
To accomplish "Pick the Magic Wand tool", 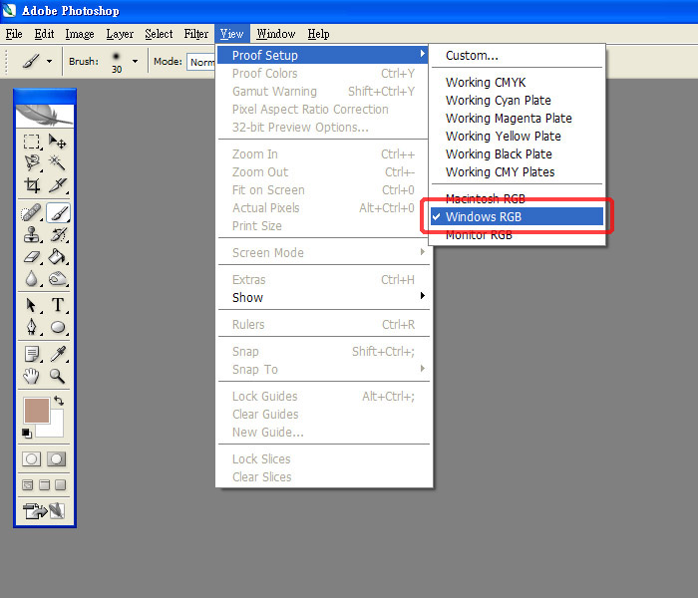I will [x=58, y=163].
